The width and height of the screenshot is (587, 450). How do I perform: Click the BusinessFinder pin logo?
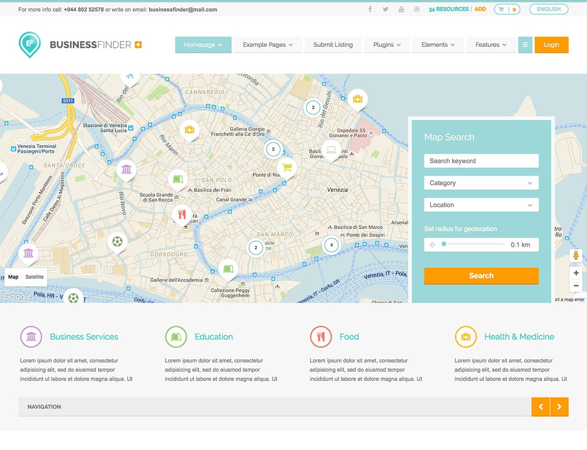pyautogui.click(x=30, y=44)
